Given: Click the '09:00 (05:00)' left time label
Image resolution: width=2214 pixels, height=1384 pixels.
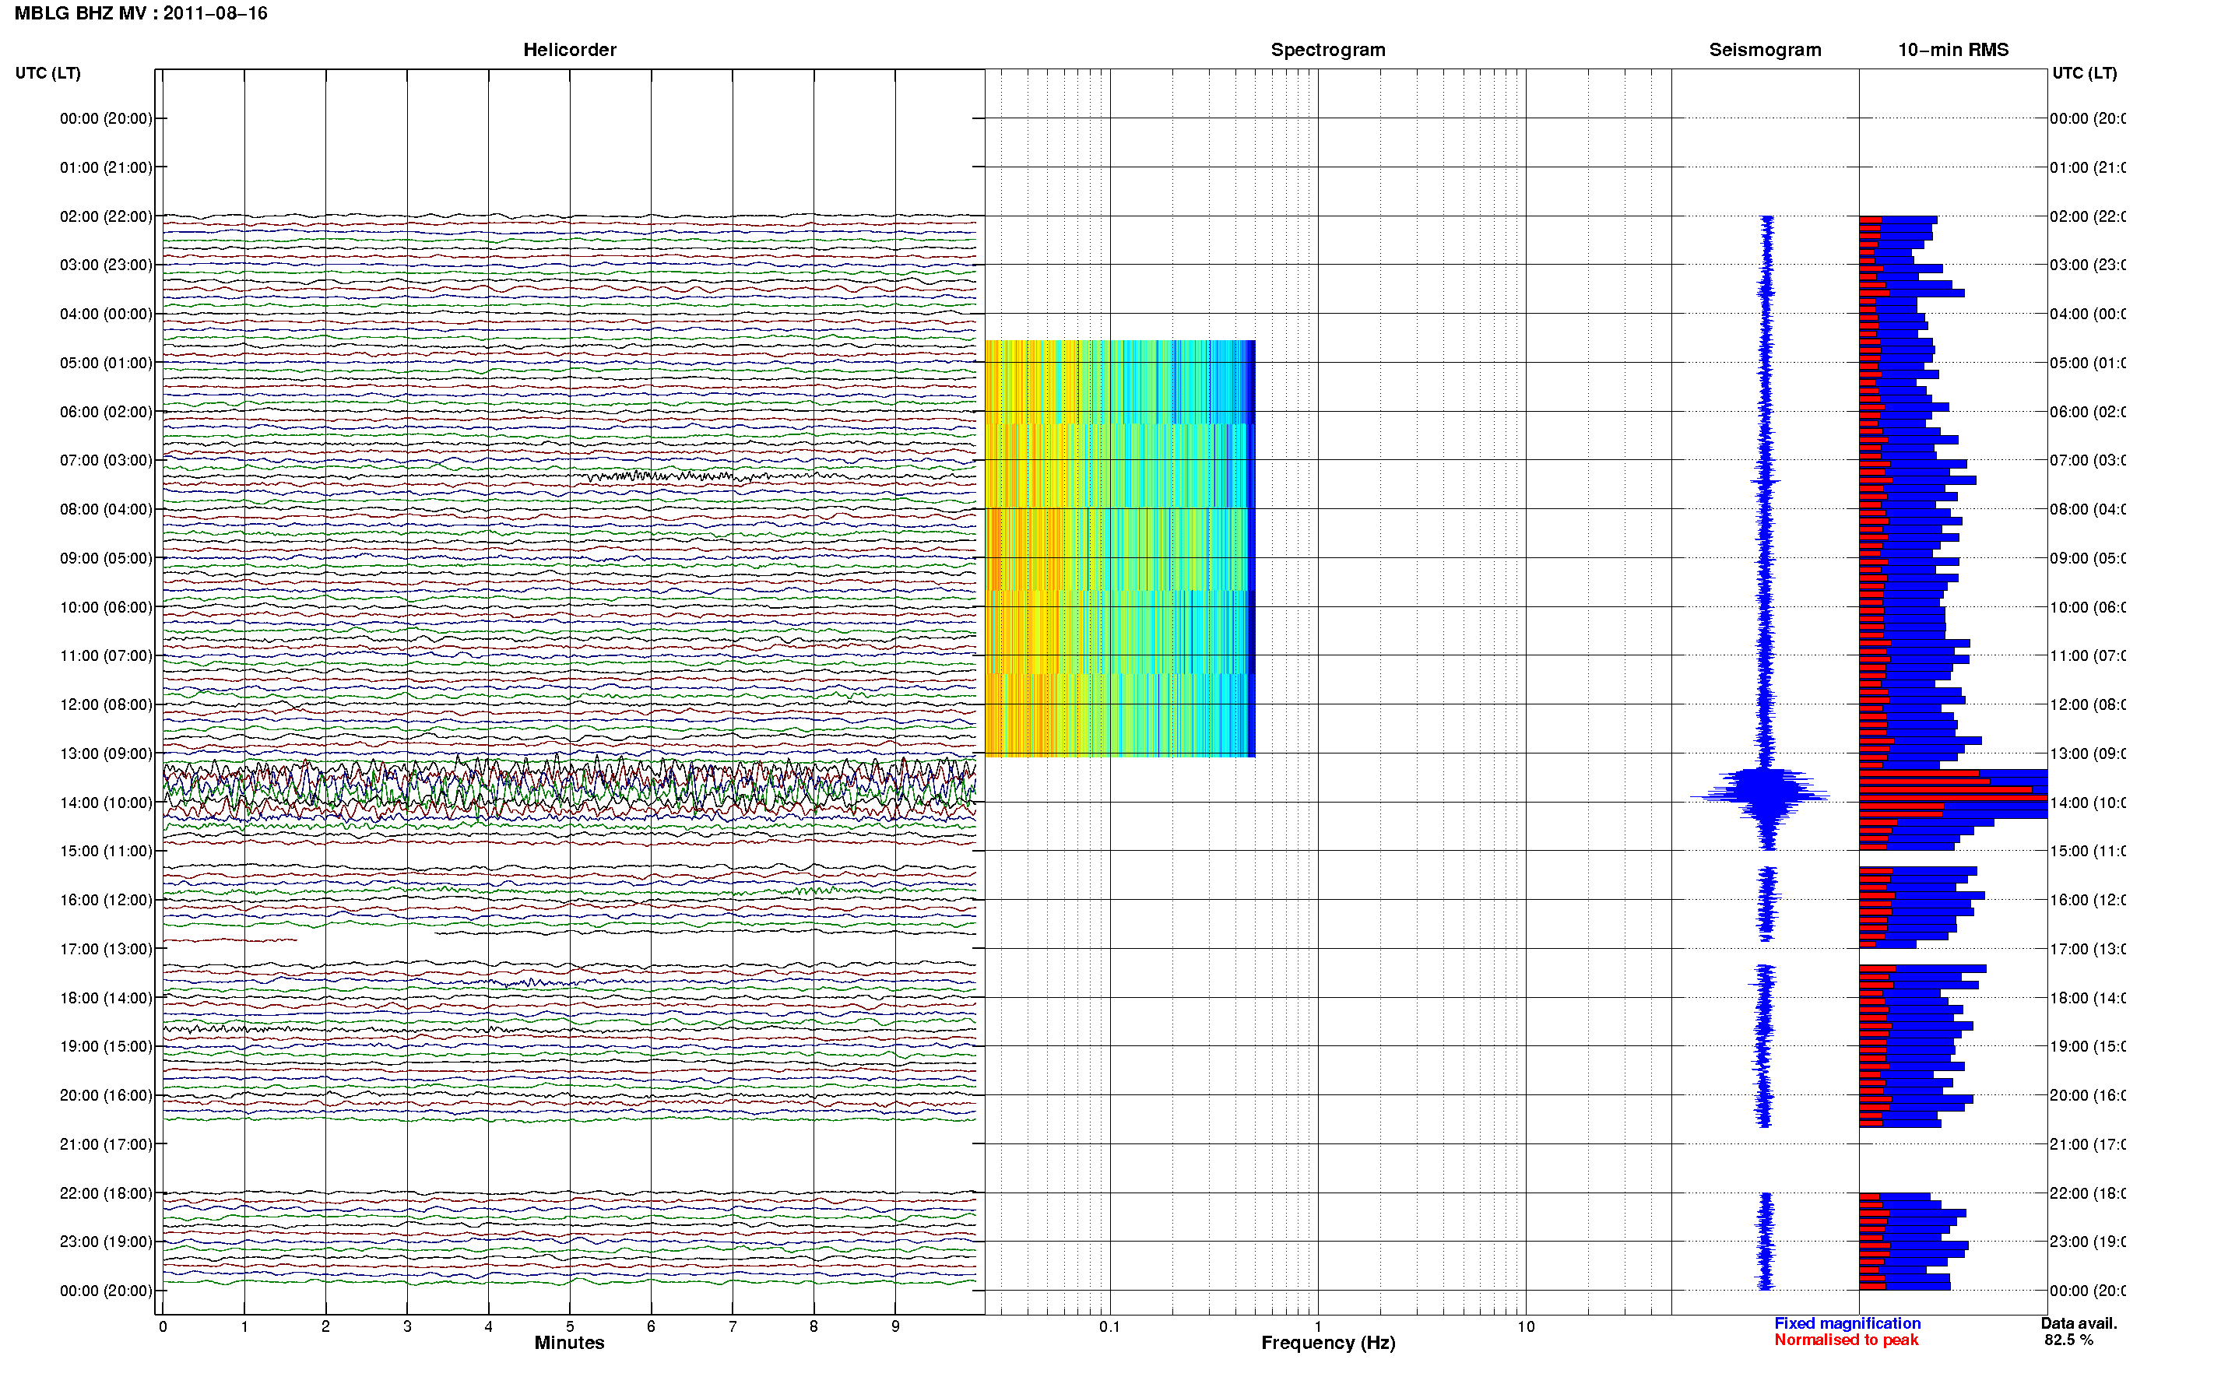Looking at the screenshot, I should pyautogui.click(x=106, y=558).
